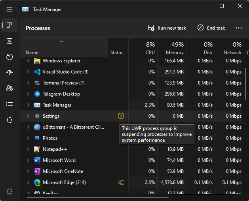Expand the Notepad++ process group

click(28, 149)
